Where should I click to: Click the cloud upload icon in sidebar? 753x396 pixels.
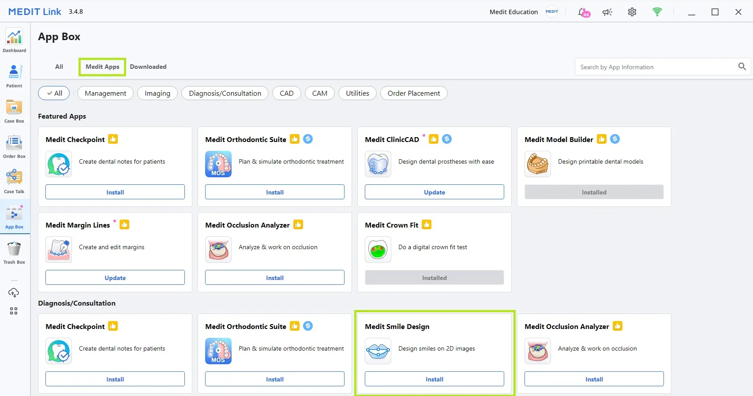pyautogui.click(x=14, y=292)
